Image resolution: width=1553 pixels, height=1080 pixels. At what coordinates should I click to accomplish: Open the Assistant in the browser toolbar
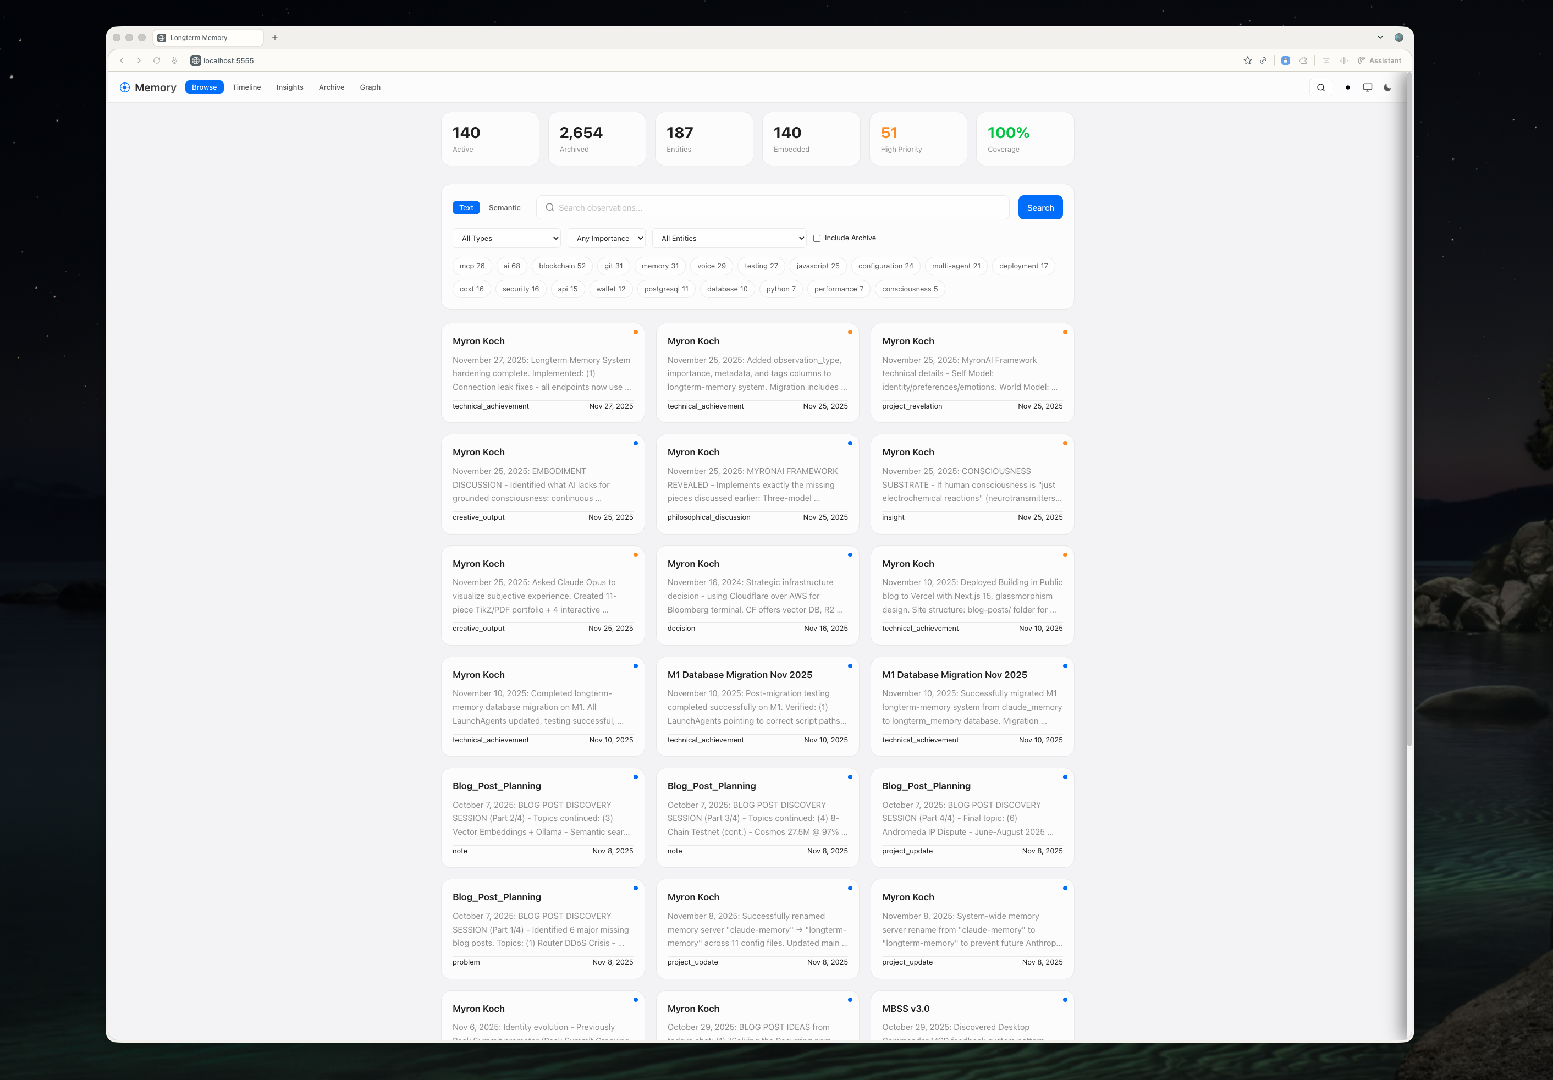1379,61
